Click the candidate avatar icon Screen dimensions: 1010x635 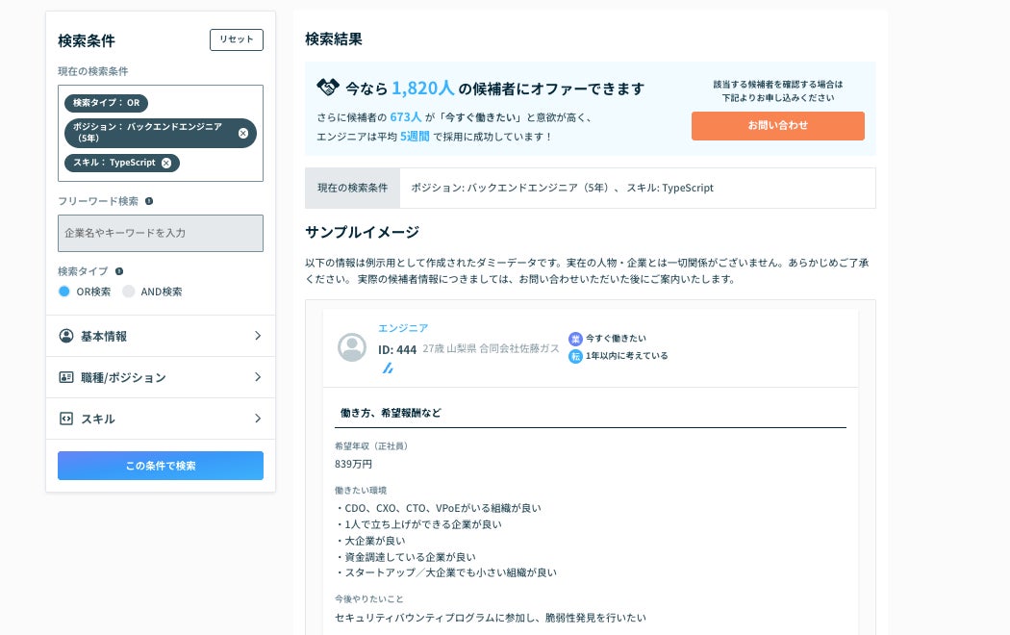click(352, 347)
